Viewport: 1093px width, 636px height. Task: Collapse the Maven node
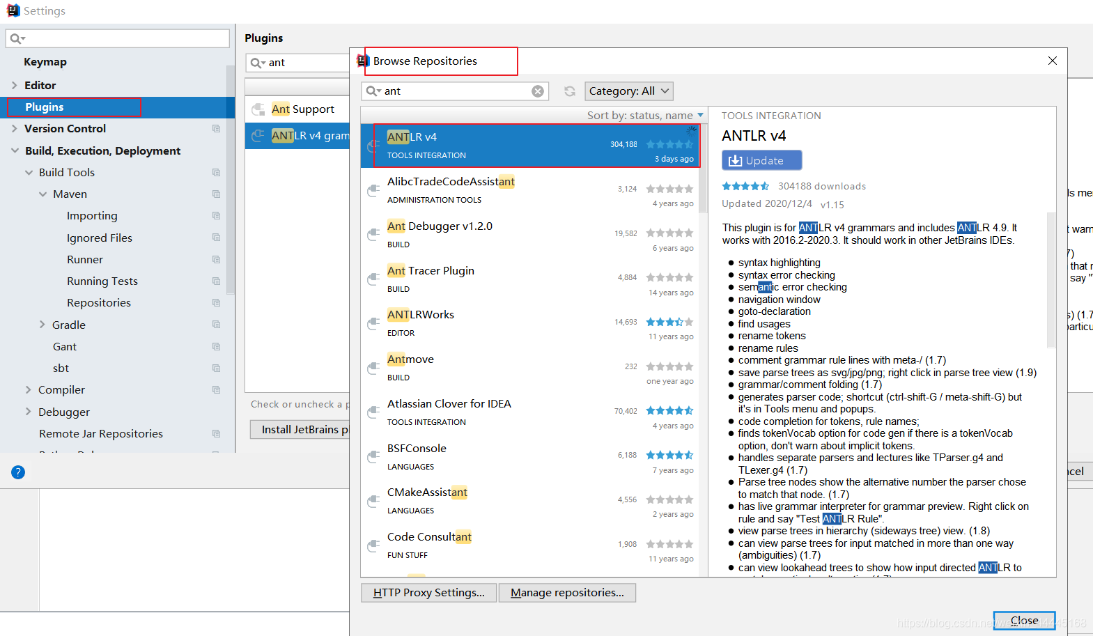tap(42, 194)
